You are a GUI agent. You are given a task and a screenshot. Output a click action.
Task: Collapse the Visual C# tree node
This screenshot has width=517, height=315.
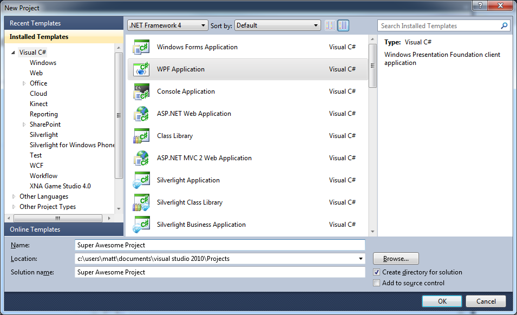tap(13, 52)
